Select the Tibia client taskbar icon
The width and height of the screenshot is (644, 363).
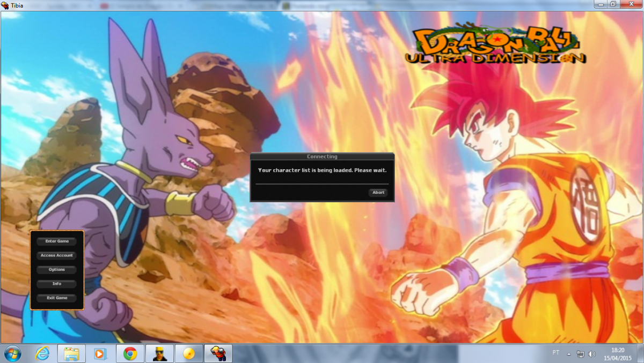point(218,353)
